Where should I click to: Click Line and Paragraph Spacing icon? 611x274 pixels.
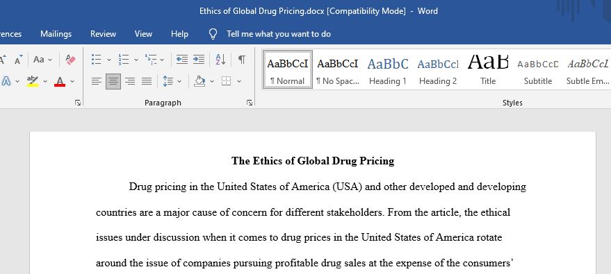(x=168, y=81)
